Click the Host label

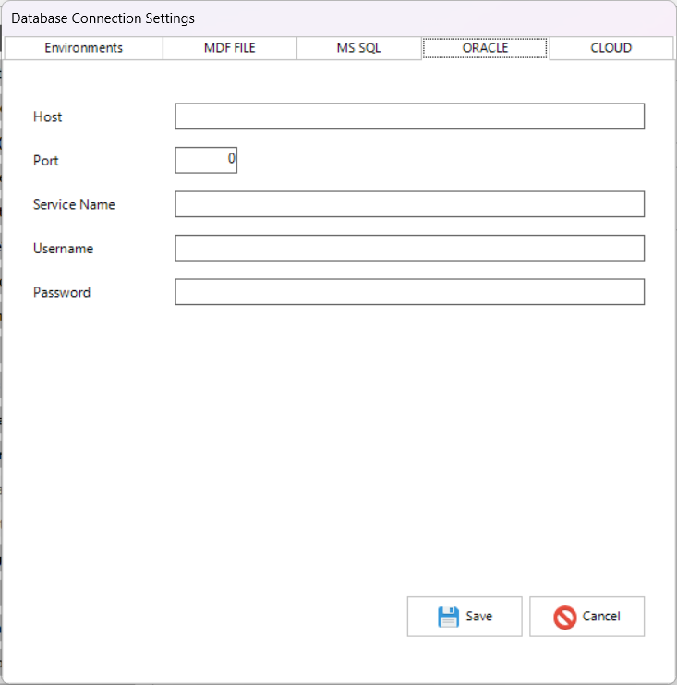tap(48, 117)
